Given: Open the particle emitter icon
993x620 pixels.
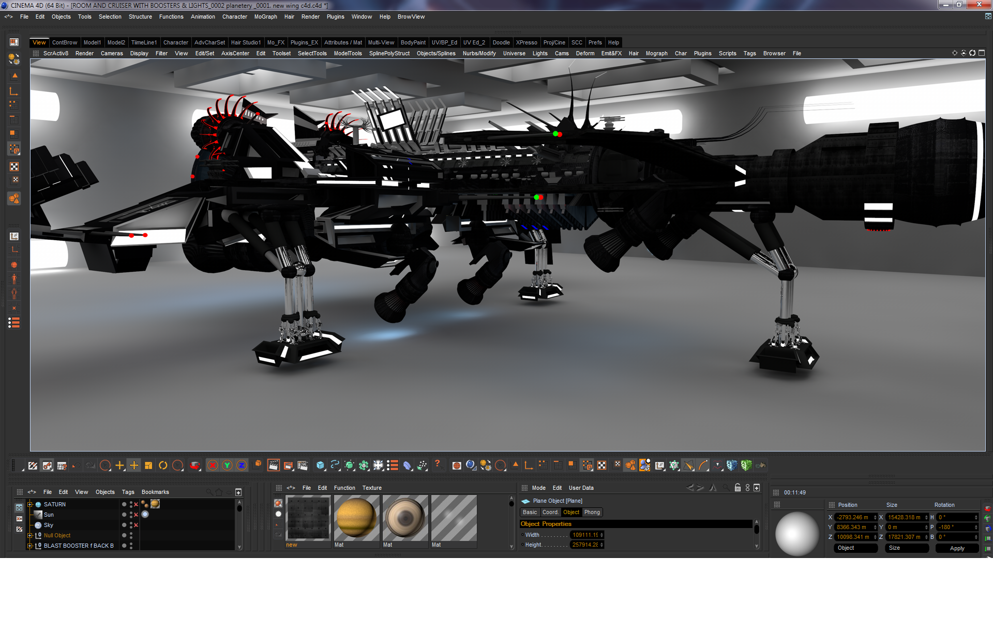Looking at the screenshot, I should [422, 465].
